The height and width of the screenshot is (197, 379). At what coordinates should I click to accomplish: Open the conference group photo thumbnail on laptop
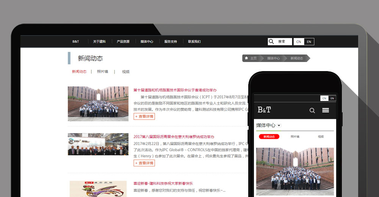pos(98,104)
